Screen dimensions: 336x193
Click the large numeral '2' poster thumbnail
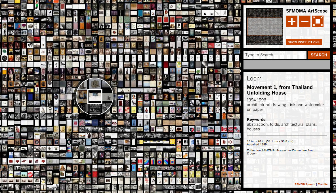coord(154,181)
